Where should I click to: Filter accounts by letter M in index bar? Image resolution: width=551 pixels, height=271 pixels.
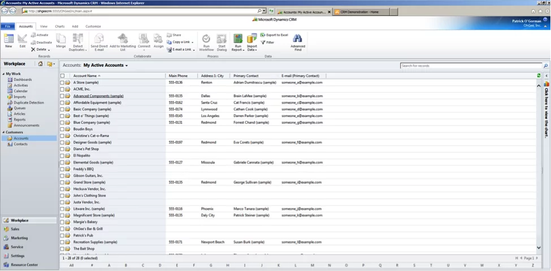coord(313,265)
